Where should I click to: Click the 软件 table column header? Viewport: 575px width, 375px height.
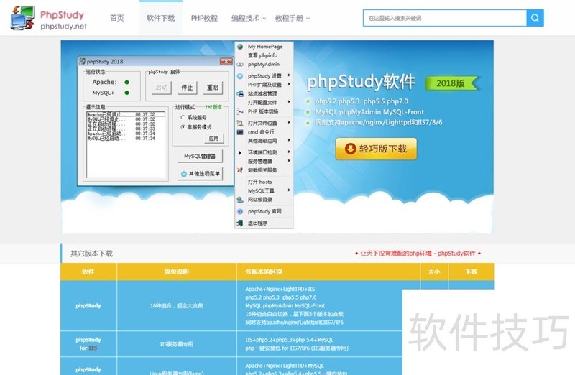click(x=88, y=272)
